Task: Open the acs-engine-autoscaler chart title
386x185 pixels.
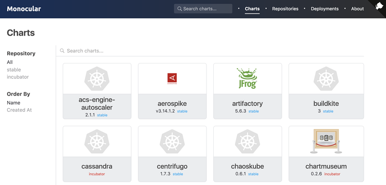Action: (97, 104)
